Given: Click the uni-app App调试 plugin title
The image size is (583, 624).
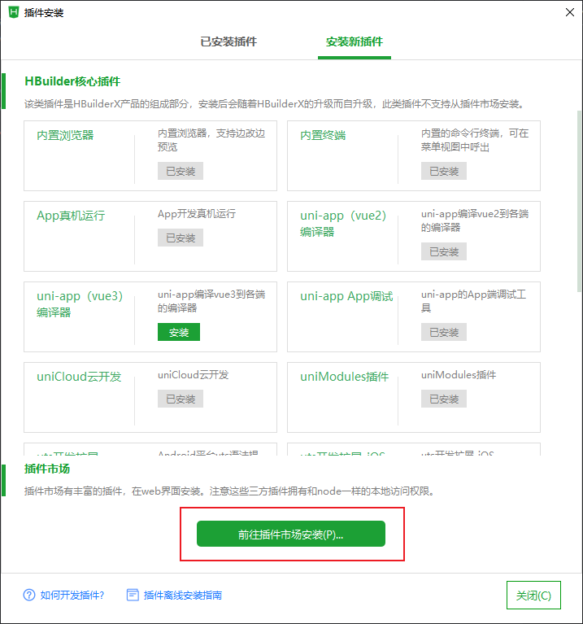Looking at the screenshot, I should click(x=346, y=296).
